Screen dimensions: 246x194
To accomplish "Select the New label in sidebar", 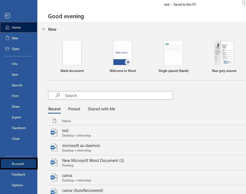I will pos(15,38).
